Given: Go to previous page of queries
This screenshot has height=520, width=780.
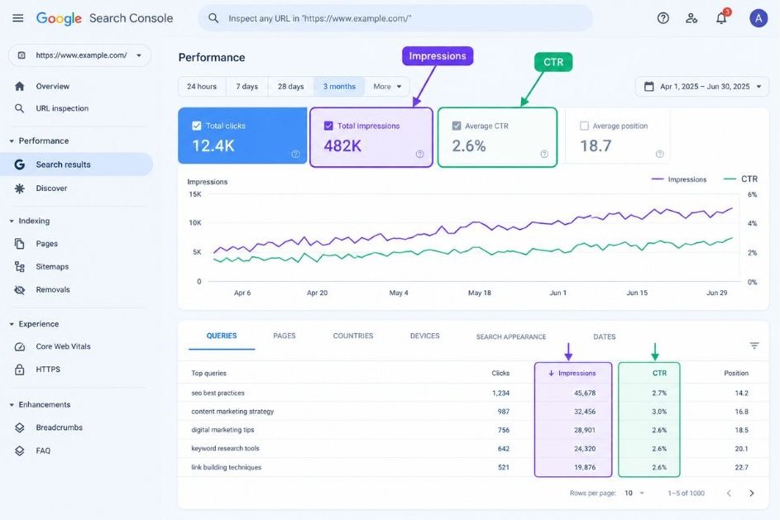Looking at the screenshot, I should tap(729, 494).
